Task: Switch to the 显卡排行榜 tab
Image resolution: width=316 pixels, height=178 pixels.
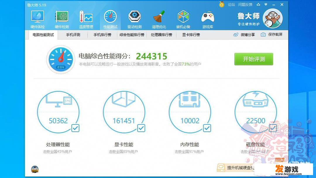Action: click(191, 35)
